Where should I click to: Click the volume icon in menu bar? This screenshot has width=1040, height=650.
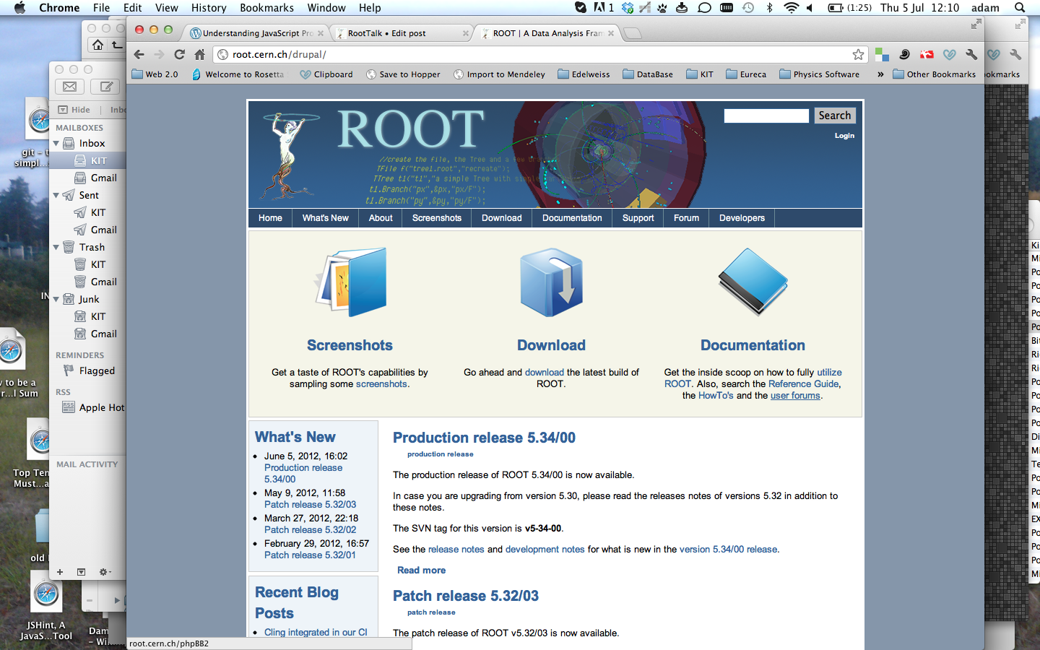810,7
